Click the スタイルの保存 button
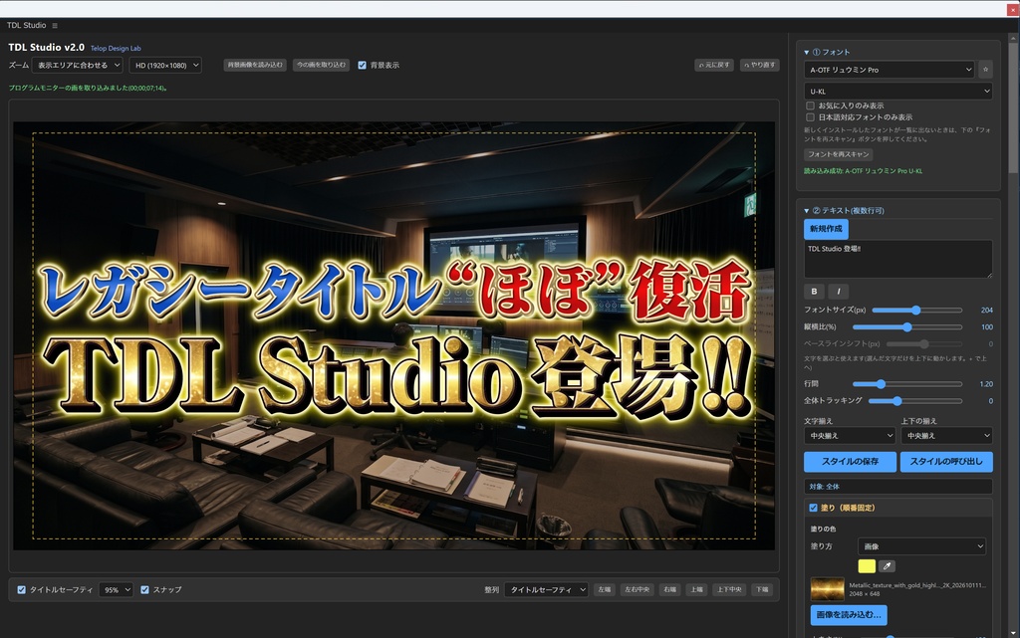This screenshot has height=638, width=1020. [x=850, y=462]
